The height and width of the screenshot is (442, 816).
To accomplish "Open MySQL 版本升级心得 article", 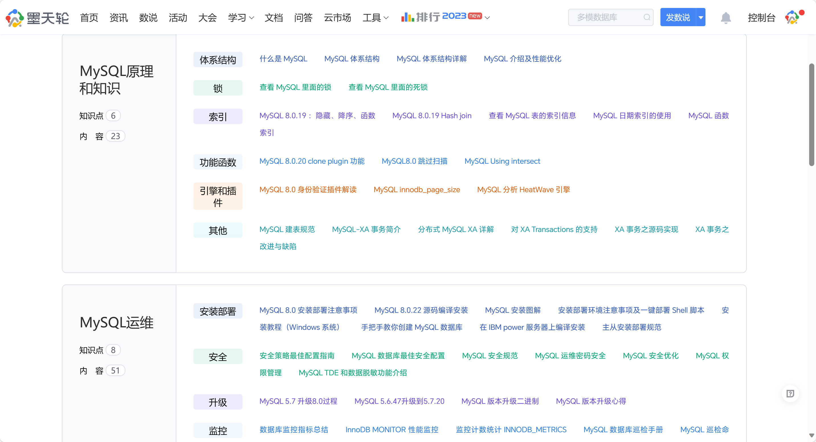I will [x=591, y=402].
